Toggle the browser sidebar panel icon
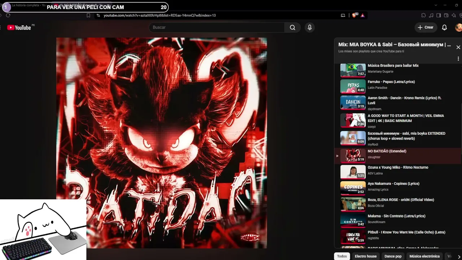This screenshot has height=260, width=462. pyautogui.click(x=439, y=15)
